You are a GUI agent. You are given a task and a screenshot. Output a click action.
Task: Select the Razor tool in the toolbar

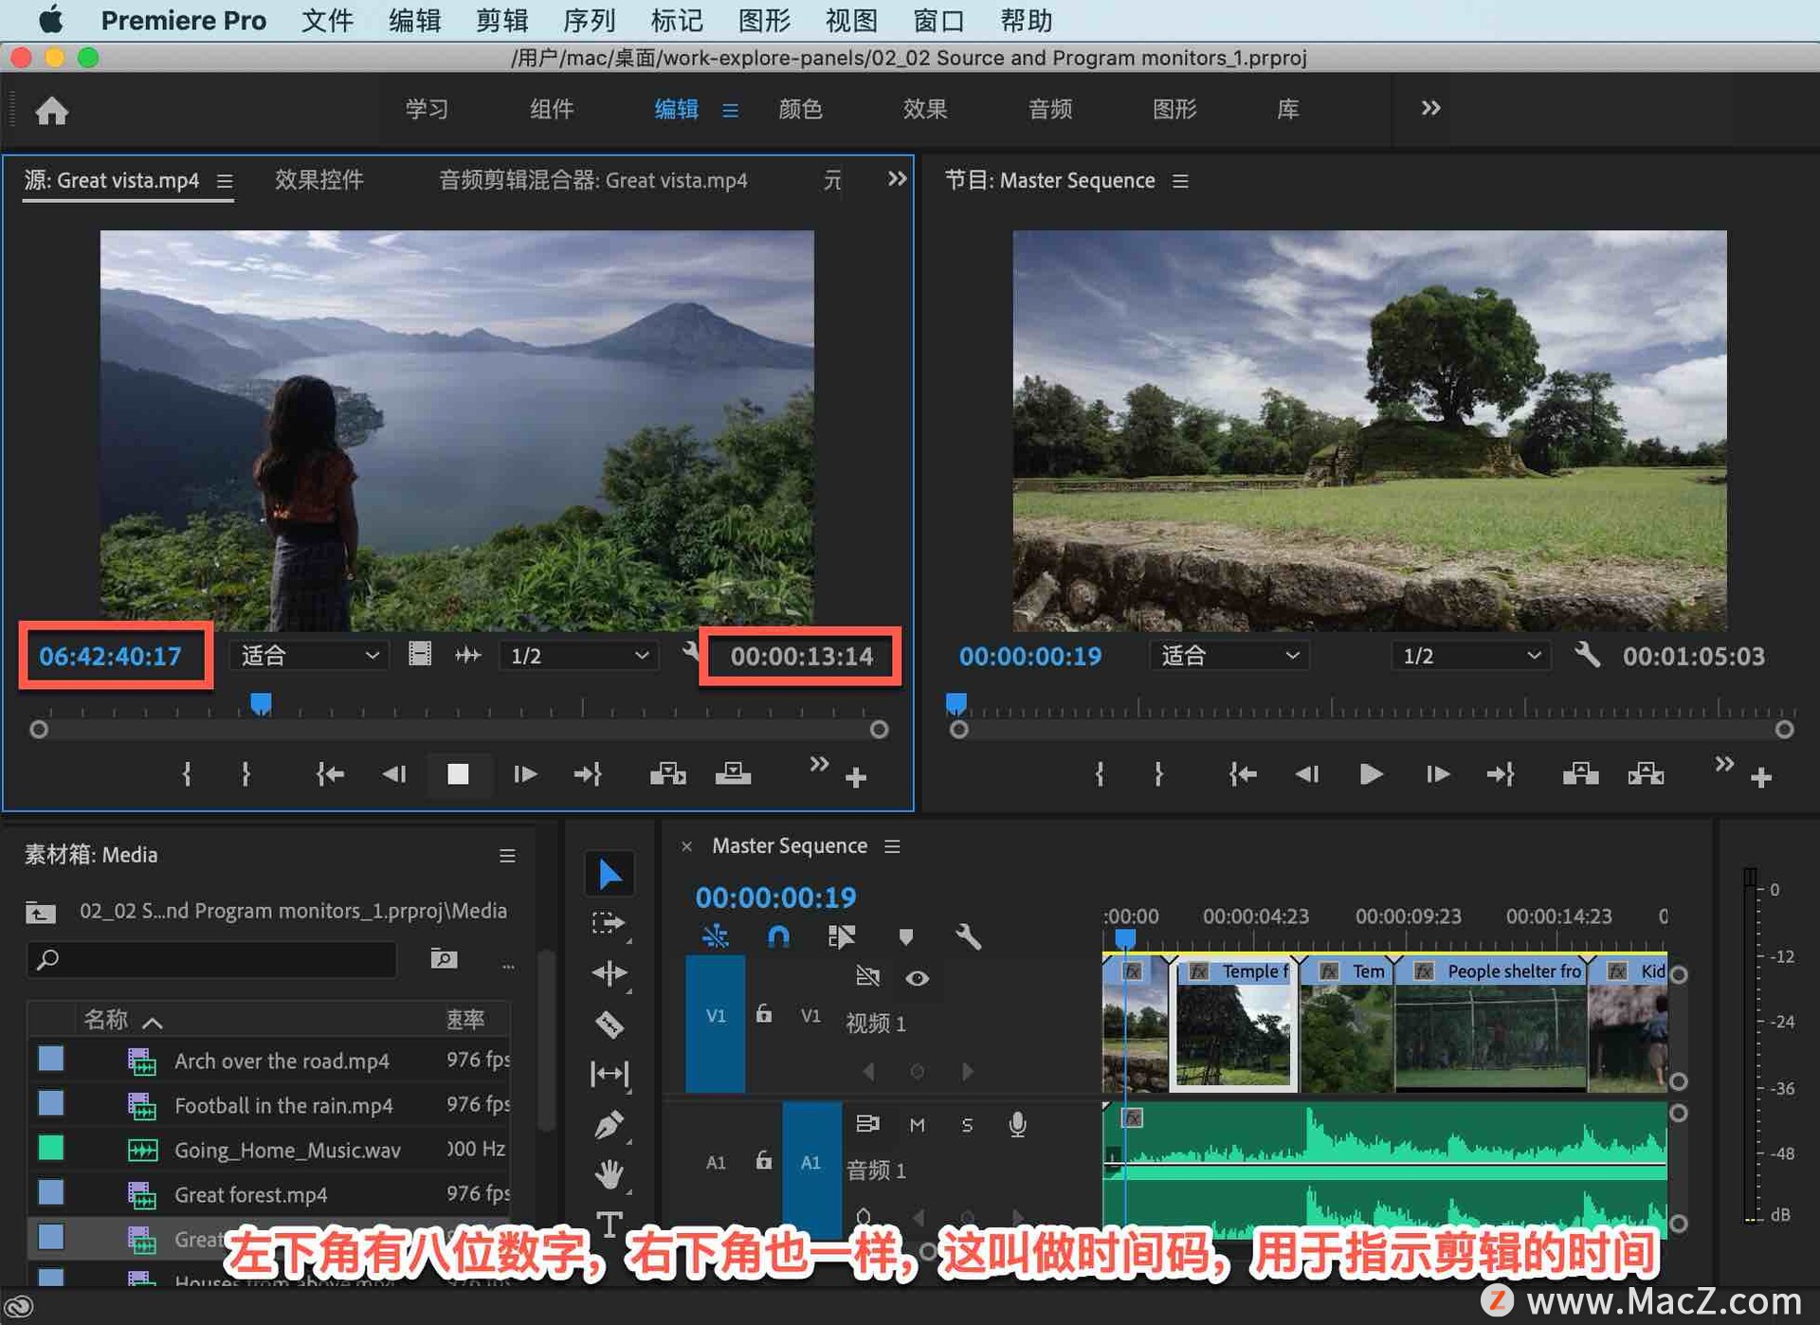pyautogui.click(x=609, y=1024)
